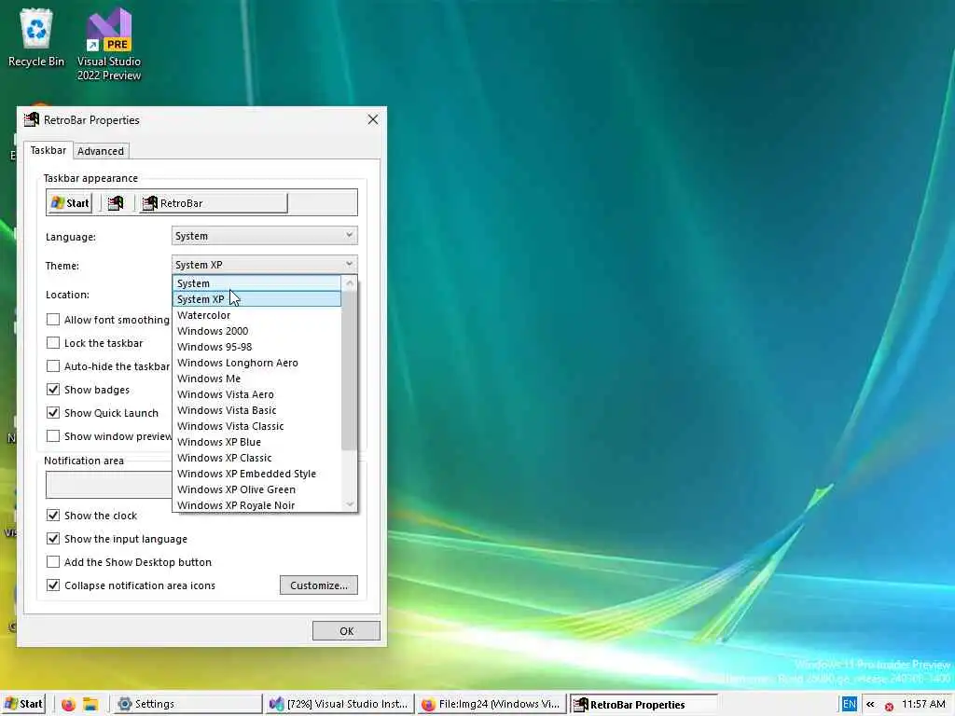Launch Firefox from the Quick Launch
The height and width of the screenshot is (716, 955).
[68, 705]
